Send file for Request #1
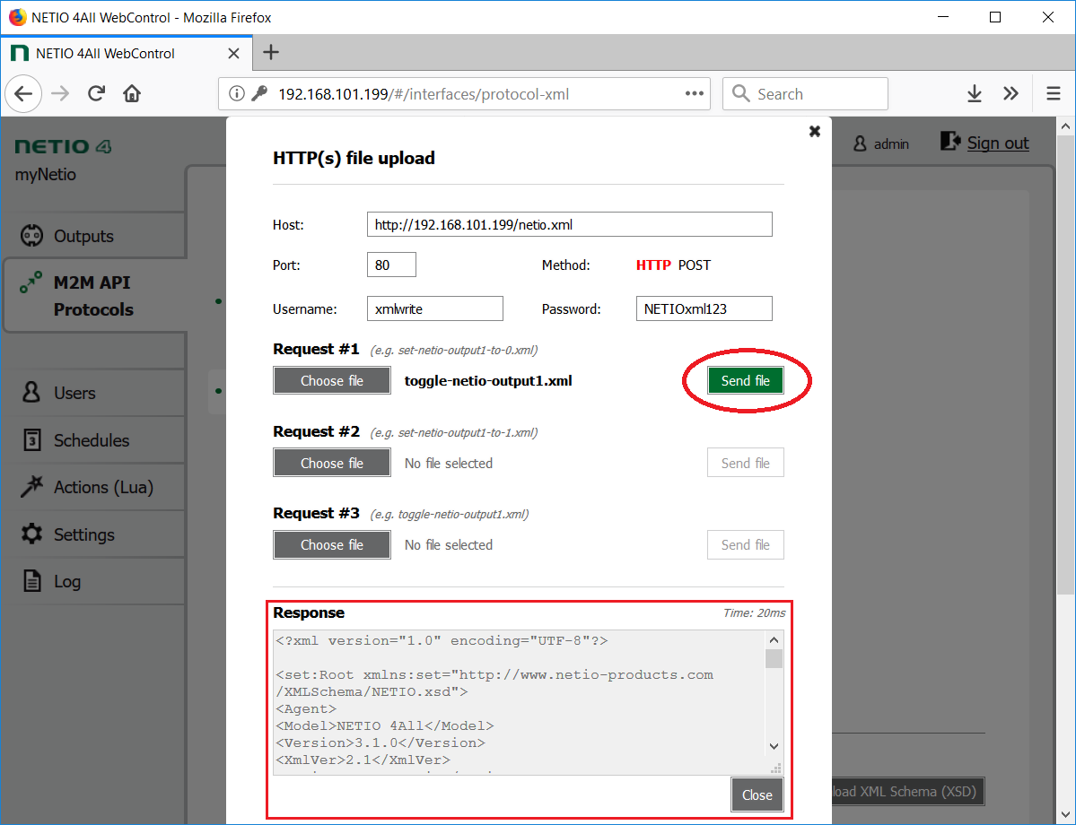 point(745,380)
